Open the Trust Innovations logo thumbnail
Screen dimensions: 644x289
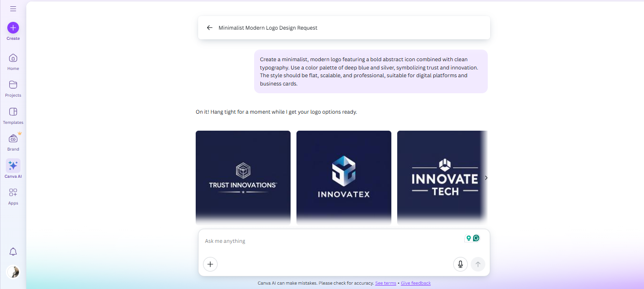(243, 178)
